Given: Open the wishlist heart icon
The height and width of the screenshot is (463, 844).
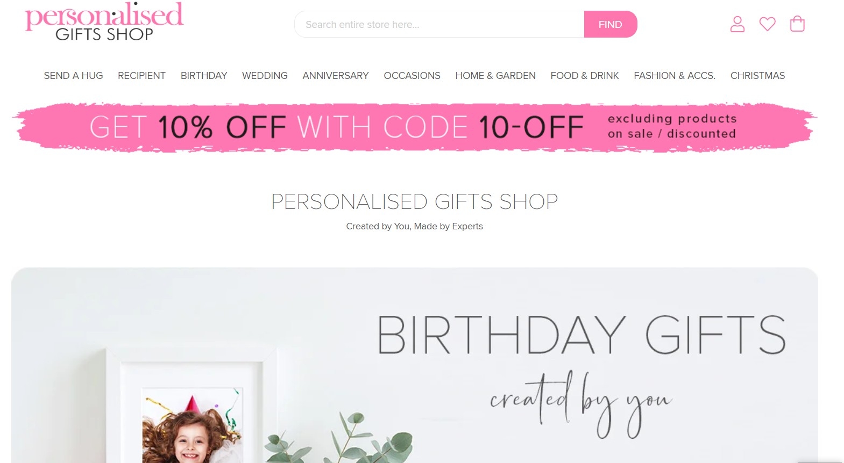Looking at the screenshot, I should [x=767, y=24].
